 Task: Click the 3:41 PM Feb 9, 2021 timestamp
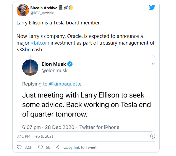click(x=35, y=136)
